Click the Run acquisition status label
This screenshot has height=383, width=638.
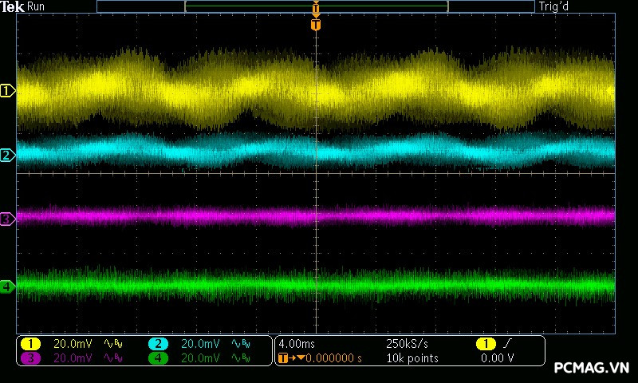[37, 6]
